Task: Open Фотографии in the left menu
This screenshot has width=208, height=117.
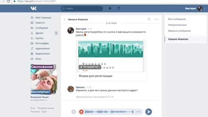Action: [42, 43]
